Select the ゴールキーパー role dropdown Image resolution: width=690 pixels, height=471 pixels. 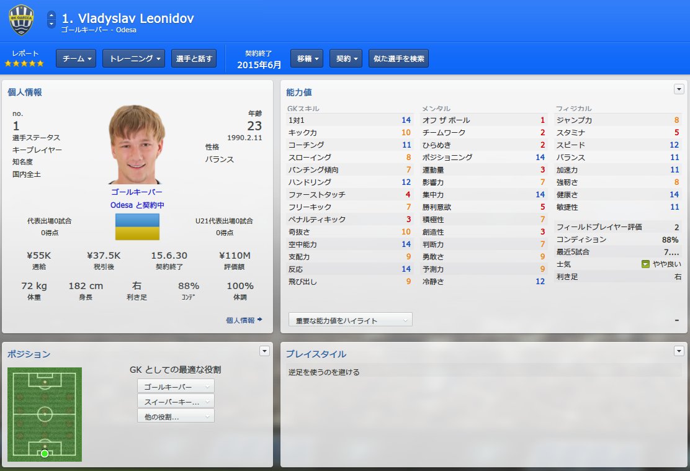[x=176, y=386]
